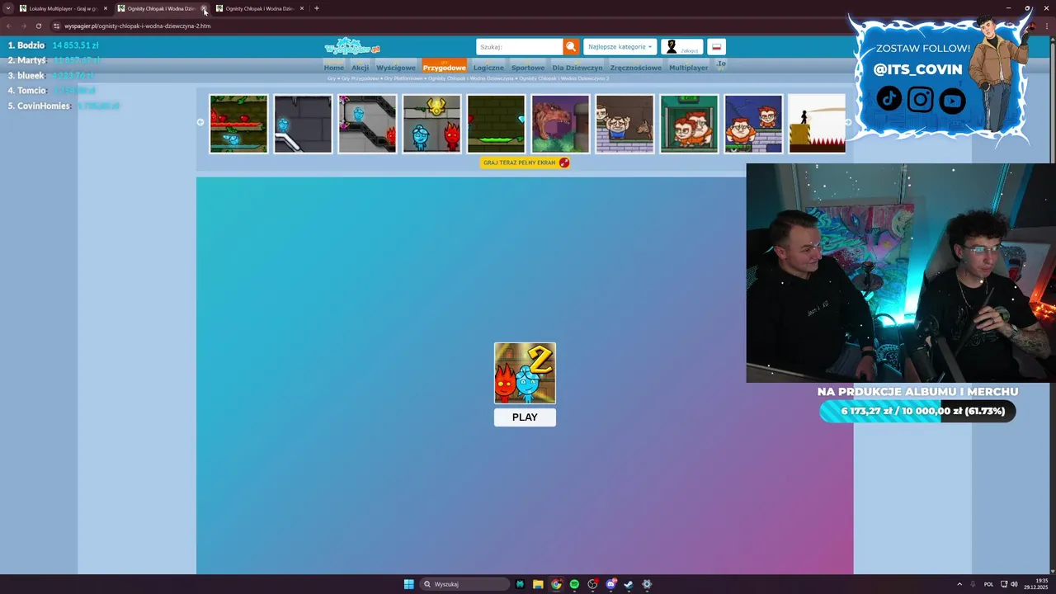The image size is (1056, 594).
Task: Switch to the Lokalny Multiplayer tab
Action: (x=64, y=8)
